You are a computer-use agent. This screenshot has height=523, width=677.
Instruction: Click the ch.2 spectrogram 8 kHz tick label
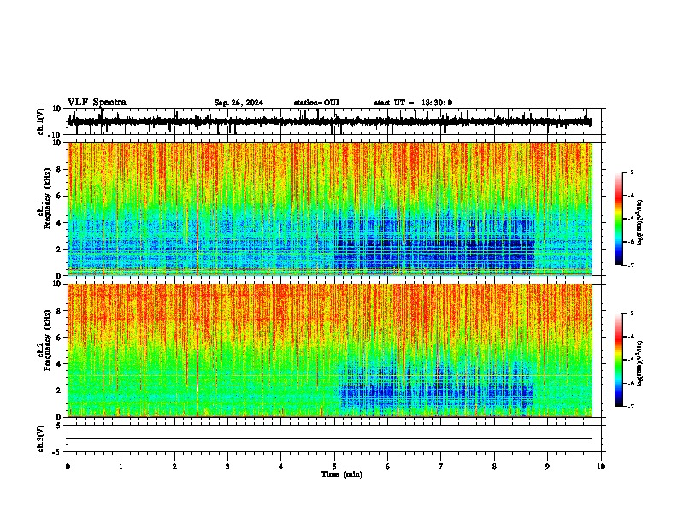[59, 311]
